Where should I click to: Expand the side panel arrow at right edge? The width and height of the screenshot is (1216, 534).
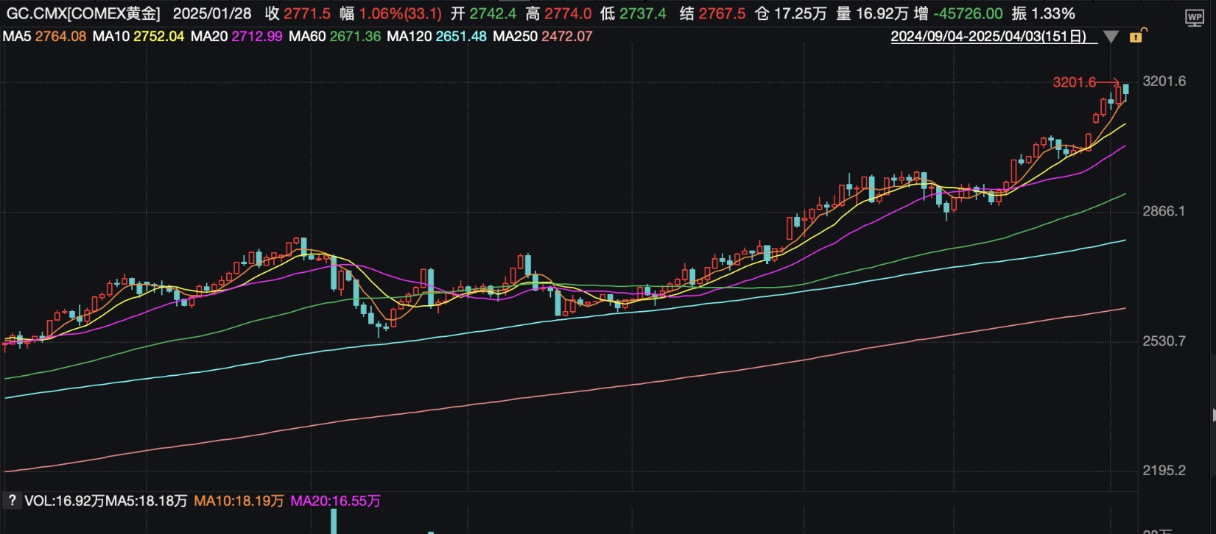point(1213,416)
